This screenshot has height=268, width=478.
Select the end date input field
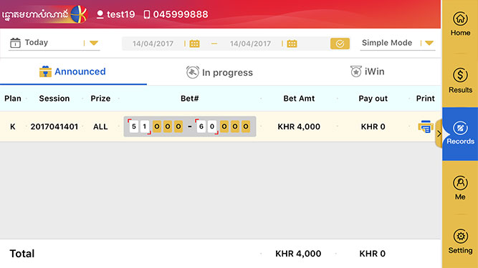250,44
